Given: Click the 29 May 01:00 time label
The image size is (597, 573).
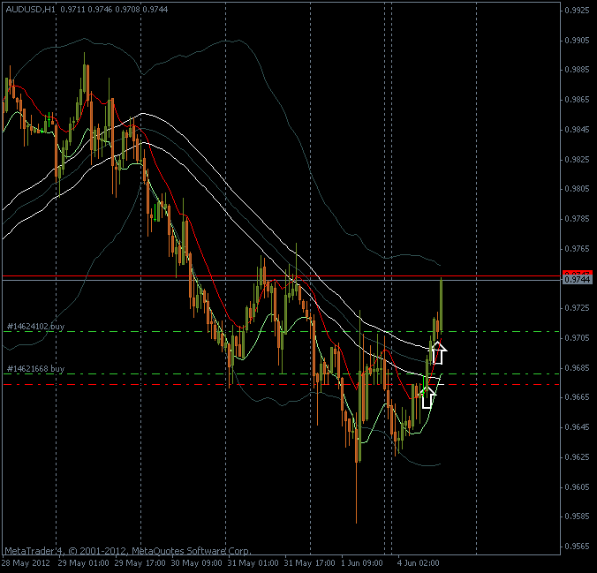Looking at the screenshot, I should [83, 563].
